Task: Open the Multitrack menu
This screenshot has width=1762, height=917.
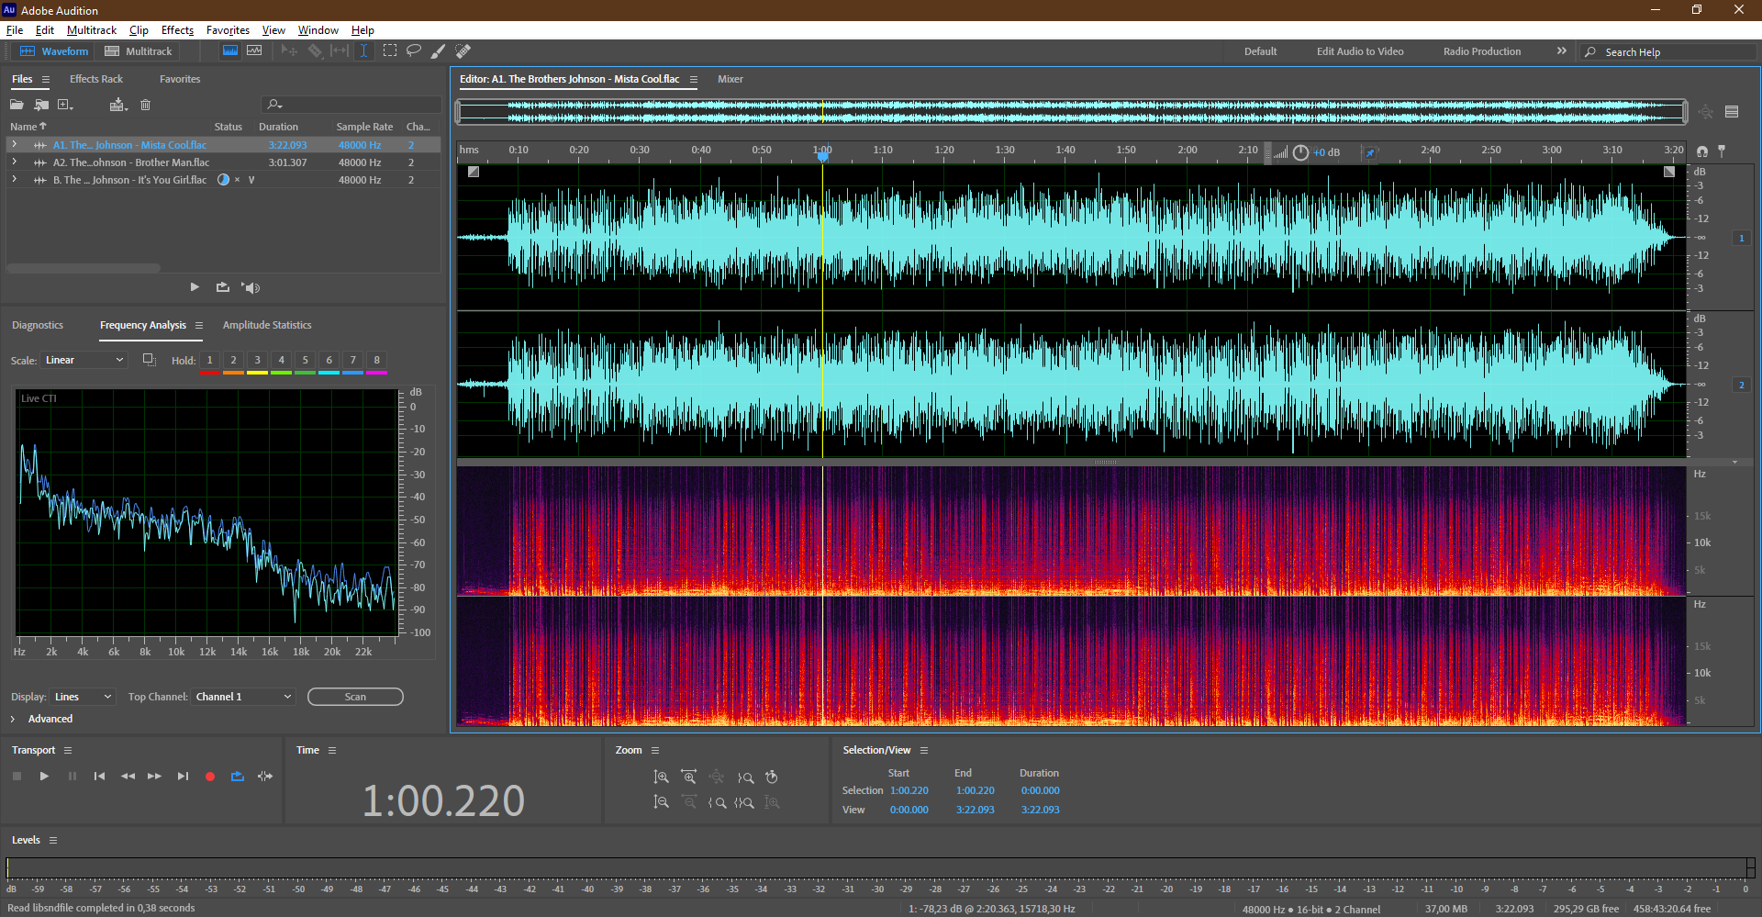Action: [92, 30]
